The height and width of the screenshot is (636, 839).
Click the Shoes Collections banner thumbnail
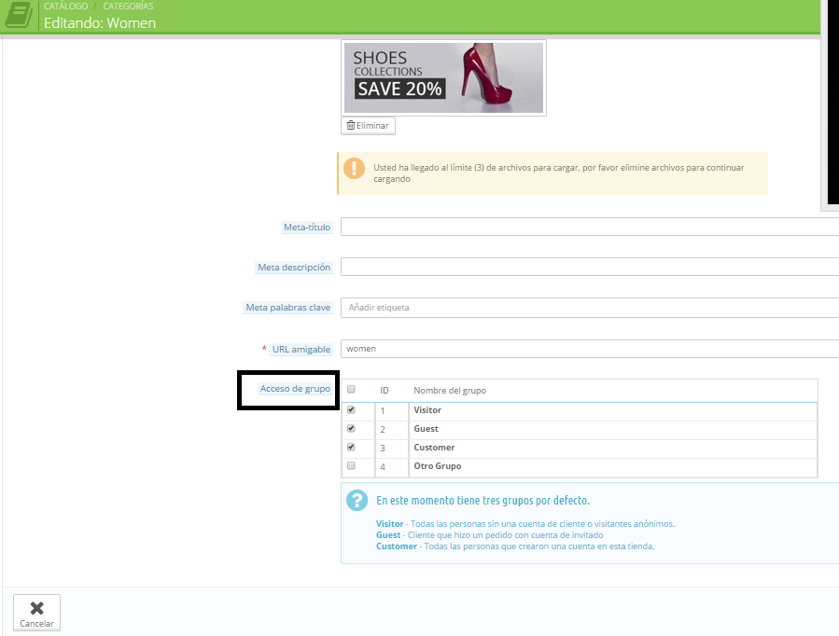(443, 77)
